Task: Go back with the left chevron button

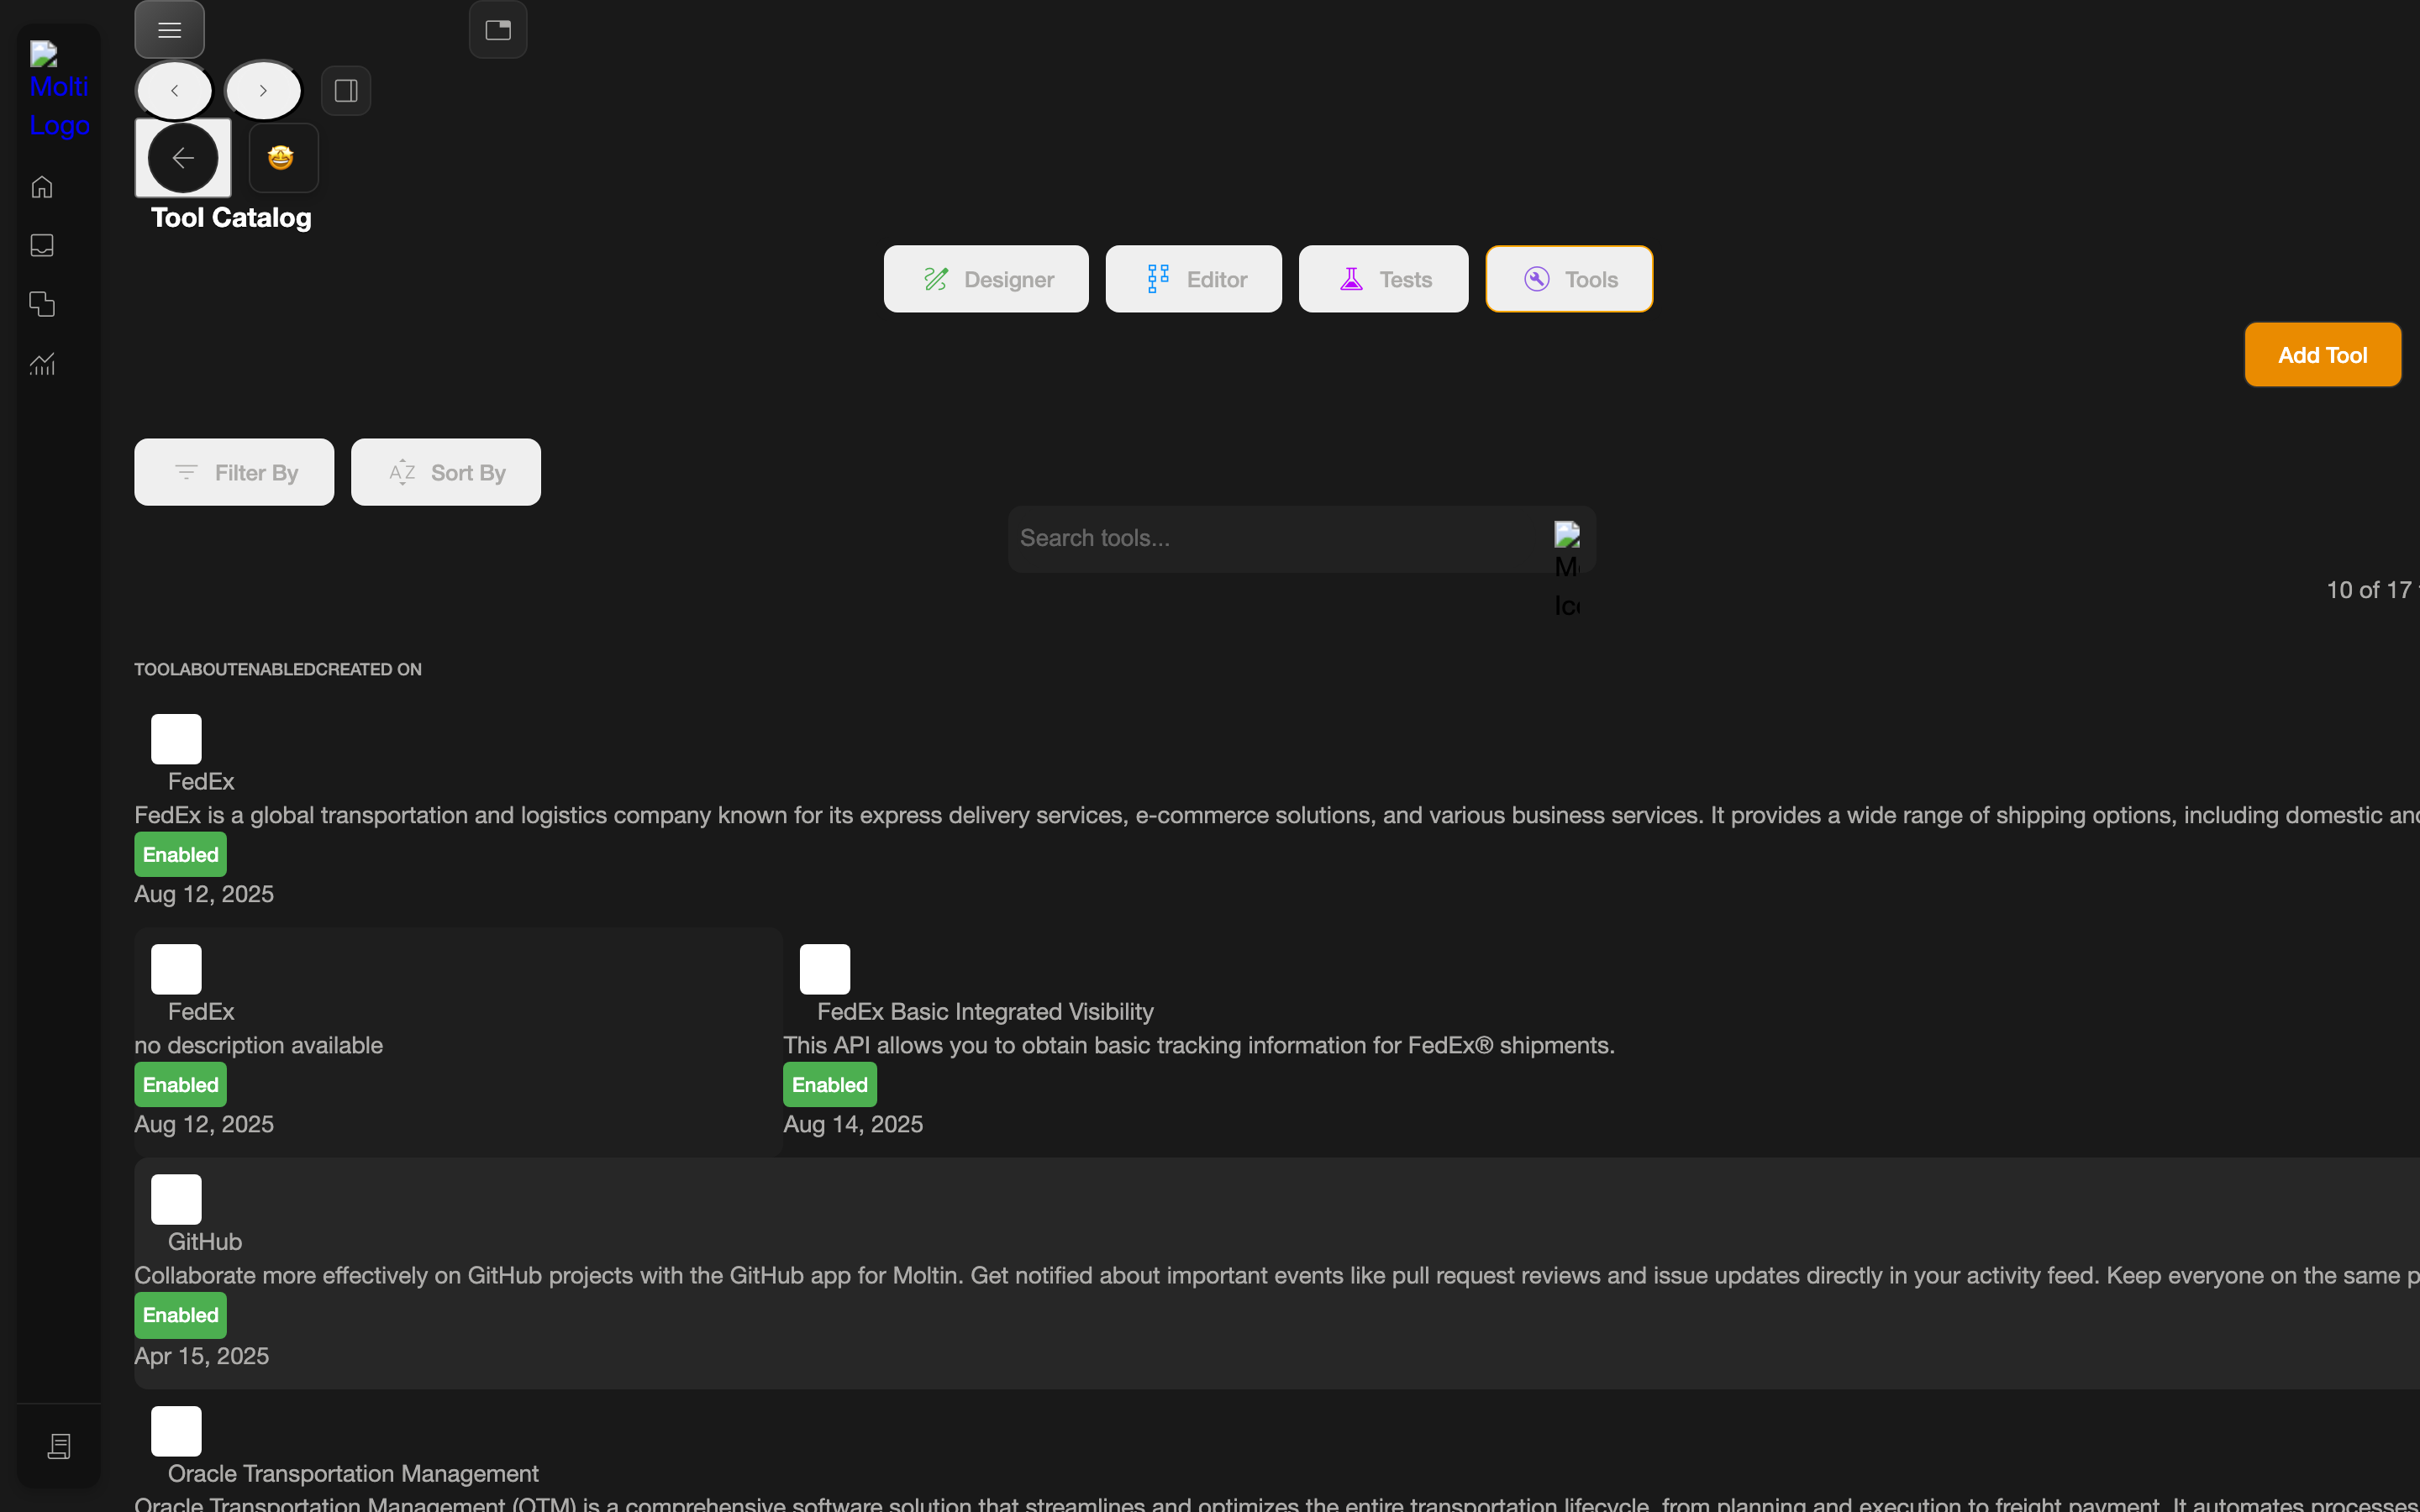Action: (175, 91)
